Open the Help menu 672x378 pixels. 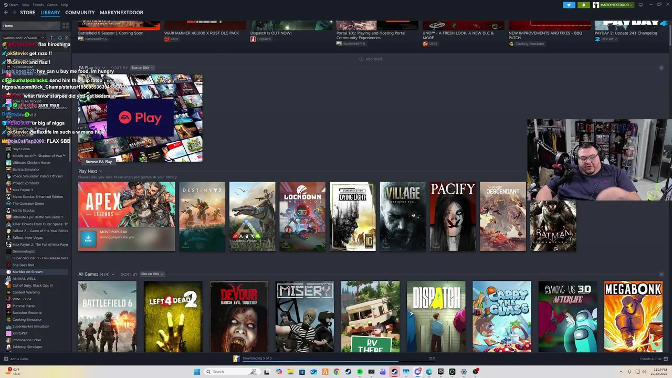point(64,5)
